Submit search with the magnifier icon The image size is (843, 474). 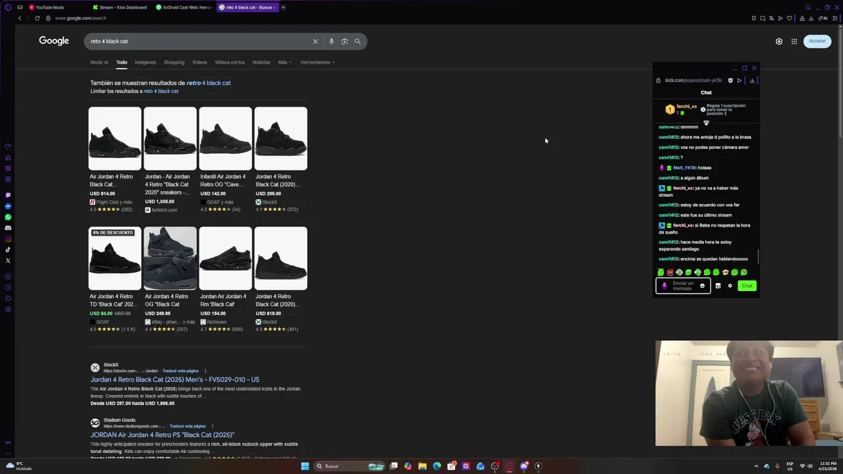coord(358,41)
